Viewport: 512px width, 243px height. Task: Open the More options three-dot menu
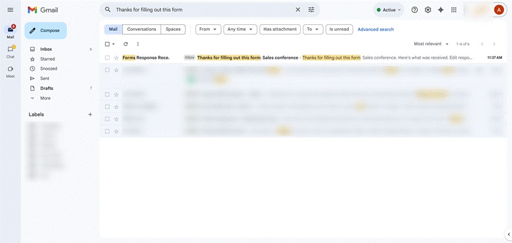click(x=138, y=44)
